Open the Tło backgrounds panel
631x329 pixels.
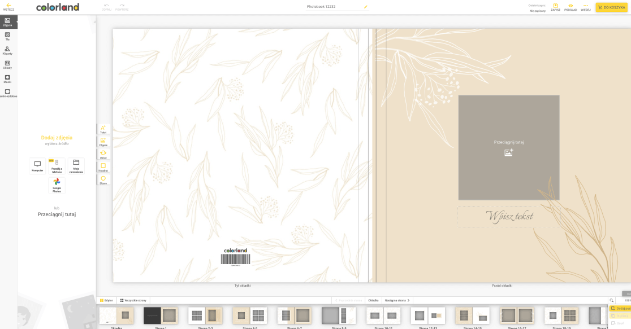tap(7, 37)
